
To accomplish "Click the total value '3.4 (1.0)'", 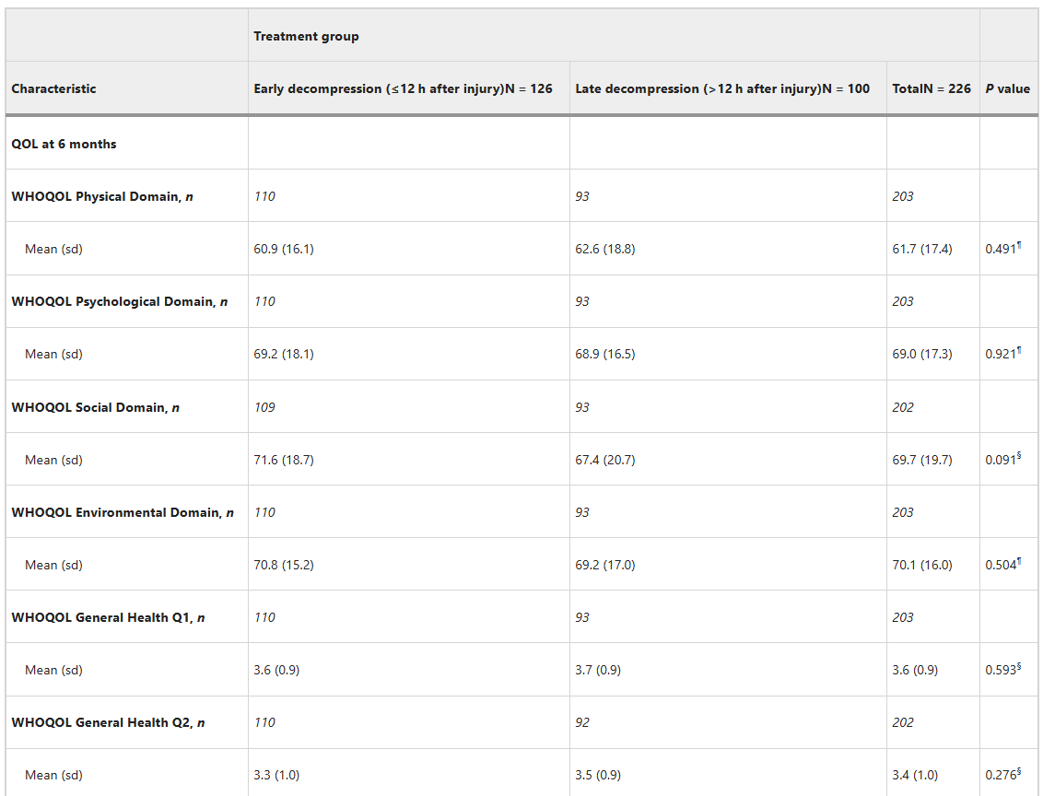I will 915,776.
